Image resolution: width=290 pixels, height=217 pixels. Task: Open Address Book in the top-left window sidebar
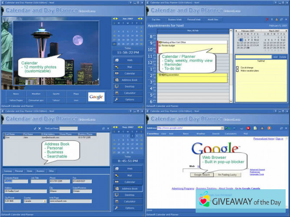pos(128,80)
